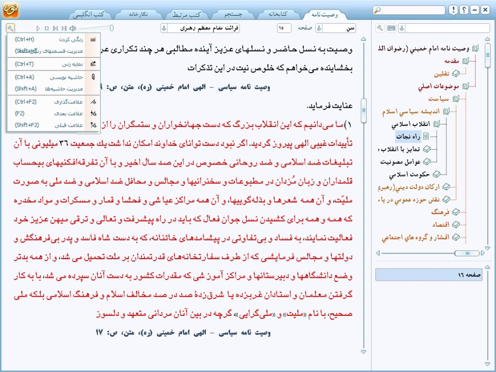Viewport: 496px width, 372px height.
Task: Click the scroll down arrow of the text
Action: pos(363,352)
